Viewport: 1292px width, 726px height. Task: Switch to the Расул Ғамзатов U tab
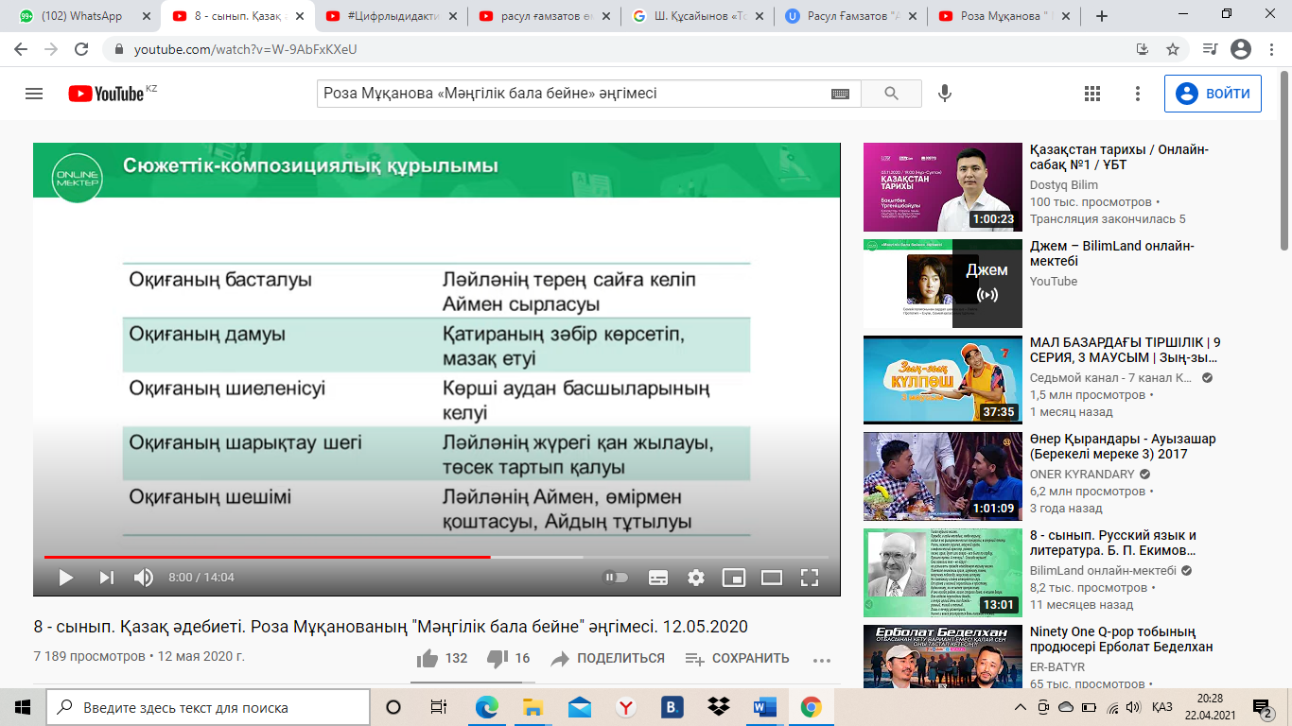click(x=850, y=16)
